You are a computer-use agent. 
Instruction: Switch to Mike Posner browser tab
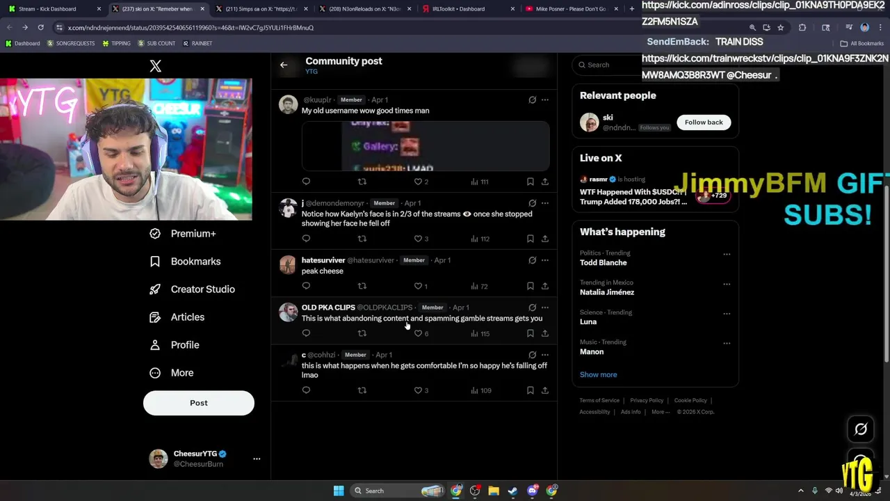(570, 9)
